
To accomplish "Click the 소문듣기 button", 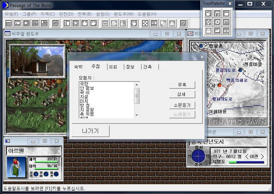I will tap(182, 105).
